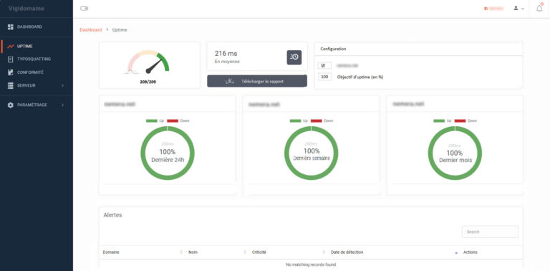Click the Dernière semaine donut chart

tap(311, 153)
